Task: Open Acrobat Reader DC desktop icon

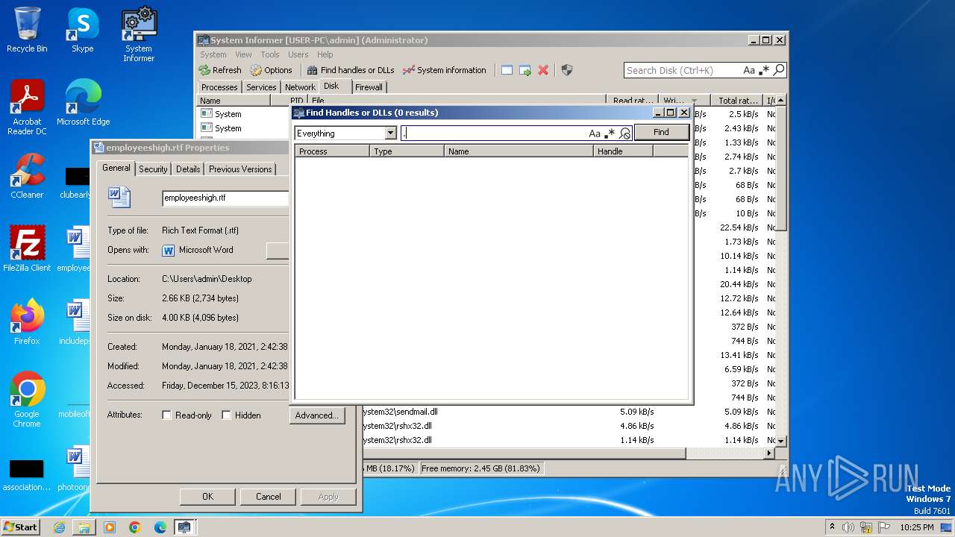Action: tap(27, 108)
